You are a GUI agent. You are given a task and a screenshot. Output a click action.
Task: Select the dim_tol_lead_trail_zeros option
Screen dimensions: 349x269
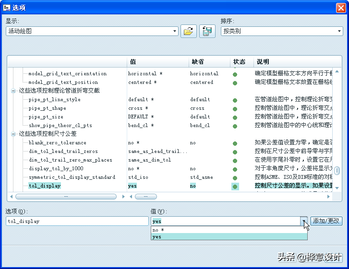pyautogui.click(x=63, y=152)
